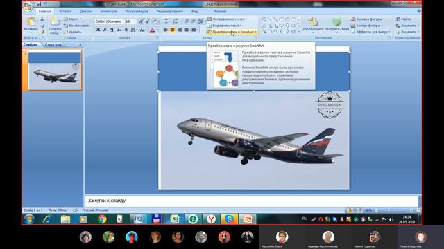444x249 pixels.
Task: Increase the list indent level
Action: click(x=193, y=21)
